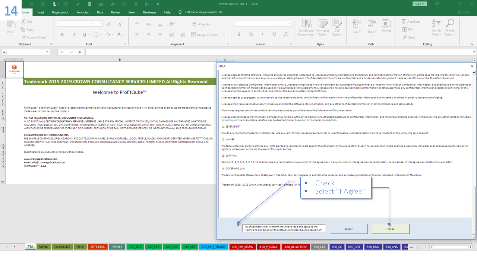Click the Fill Color paint bucket
The width and height of the screenshot is (477, 268).
point(108,35)
